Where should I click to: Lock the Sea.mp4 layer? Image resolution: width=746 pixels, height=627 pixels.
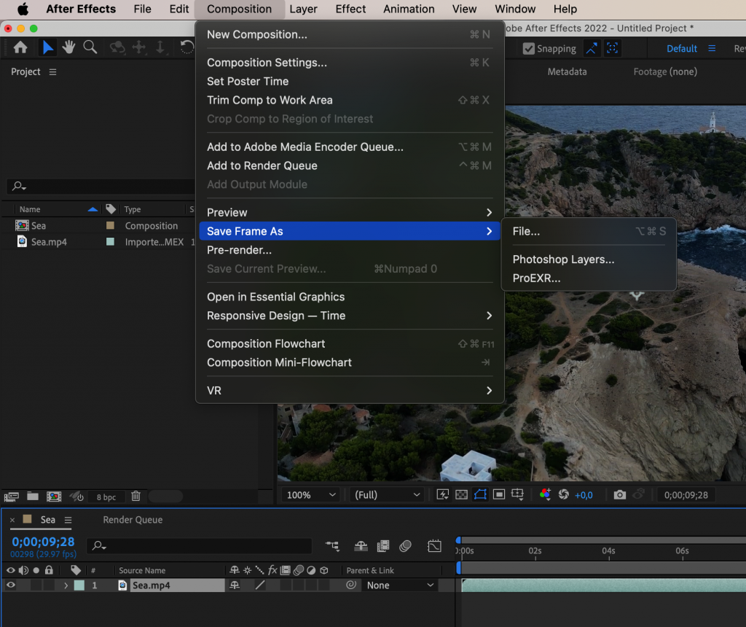(x=47, y=585)
